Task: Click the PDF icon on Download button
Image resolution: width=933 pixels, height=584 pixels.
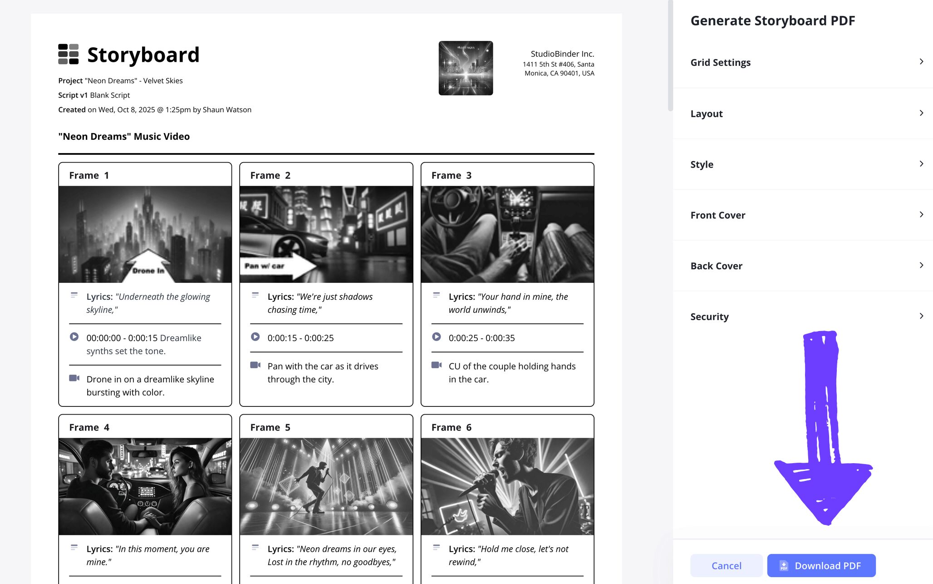Action: point(783,565)
